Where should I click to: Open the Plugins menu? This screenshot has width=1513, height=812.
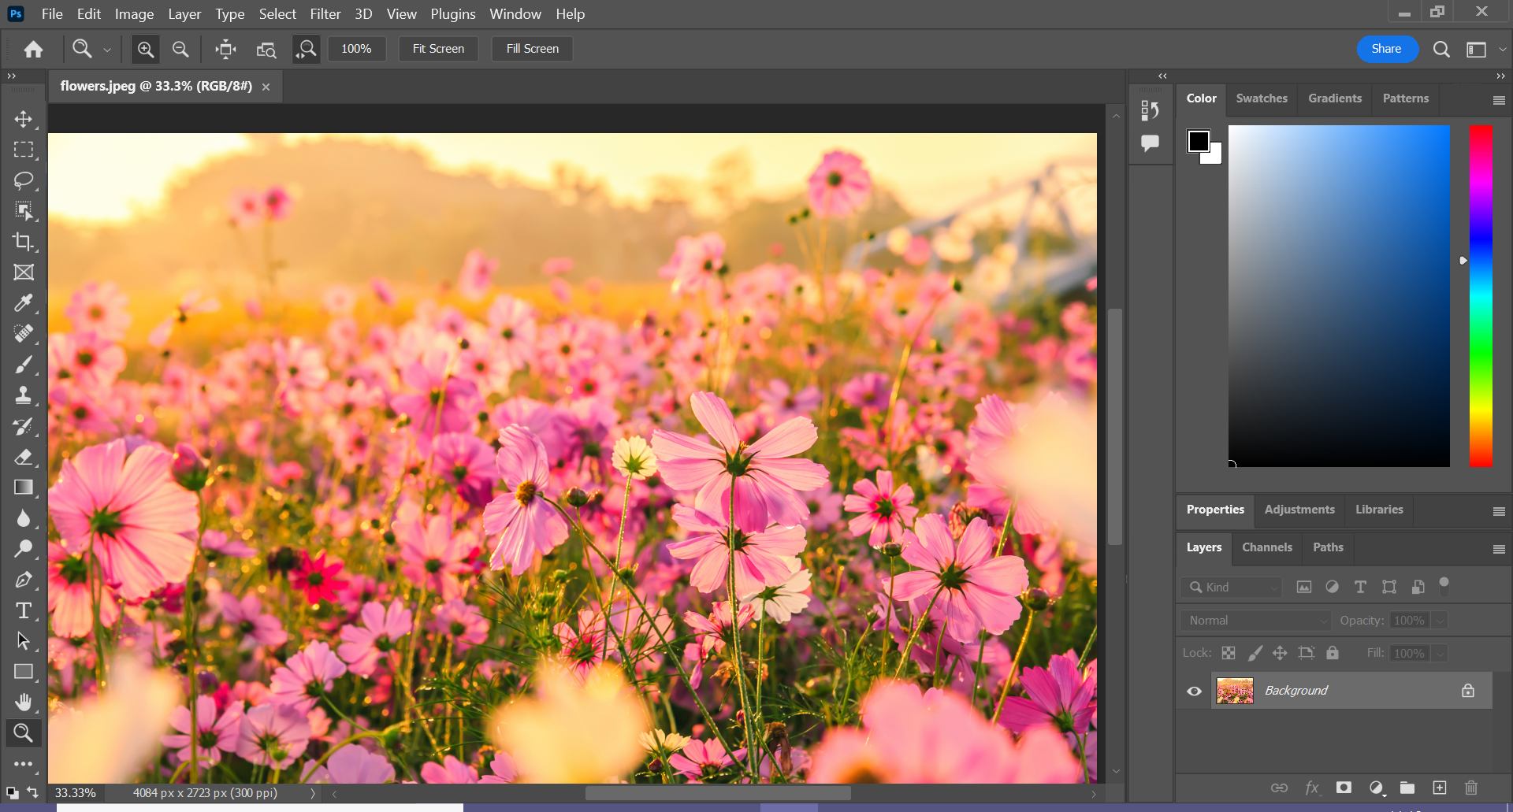453,14
